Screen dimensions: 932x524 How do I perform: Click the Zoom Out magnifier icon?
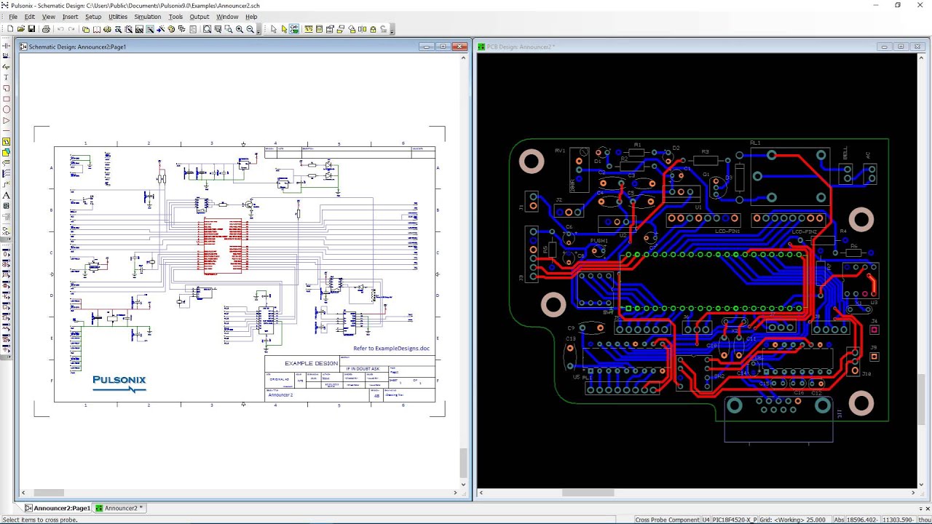click(250, 29)
